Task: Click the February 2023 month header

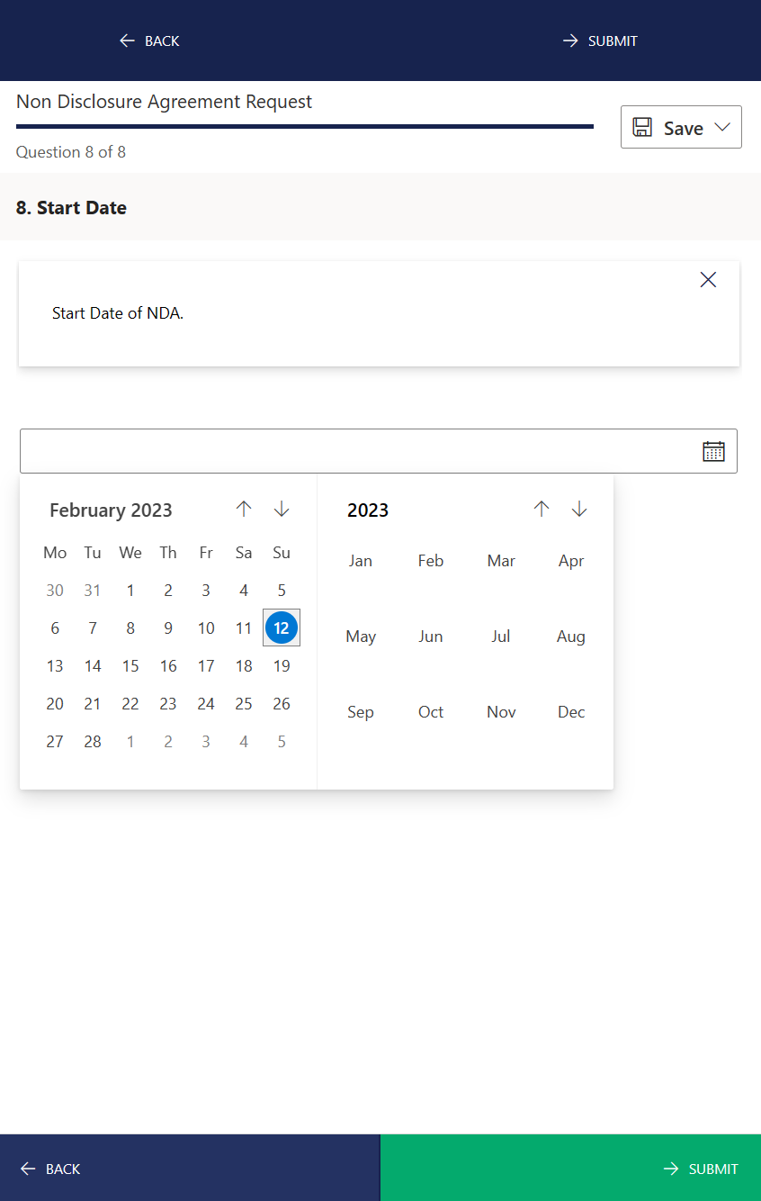Action: coord(111,510)
